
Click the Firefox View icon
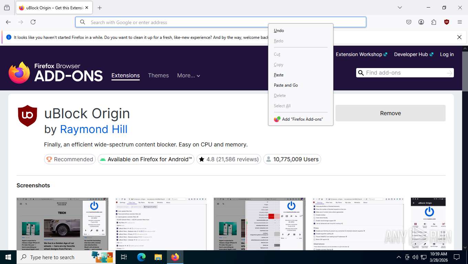[x=7, y=8]
